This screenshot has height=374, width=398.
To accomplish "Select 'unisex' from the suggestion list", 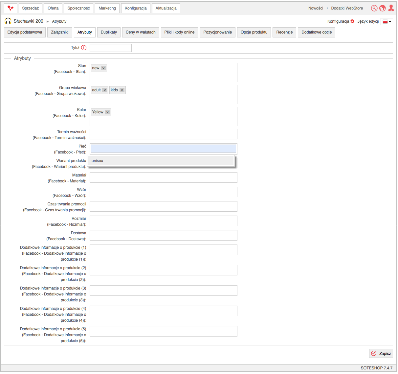I will click(161, 161).
